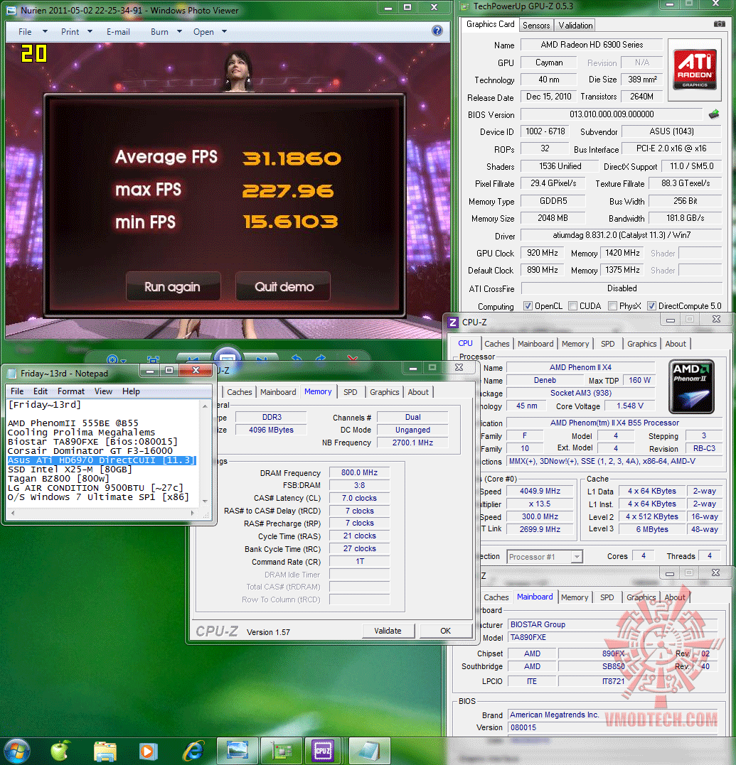Click Photo Viewer zoom magnifier icon
This screenshot has height=765, width=736.
point(113,359)
